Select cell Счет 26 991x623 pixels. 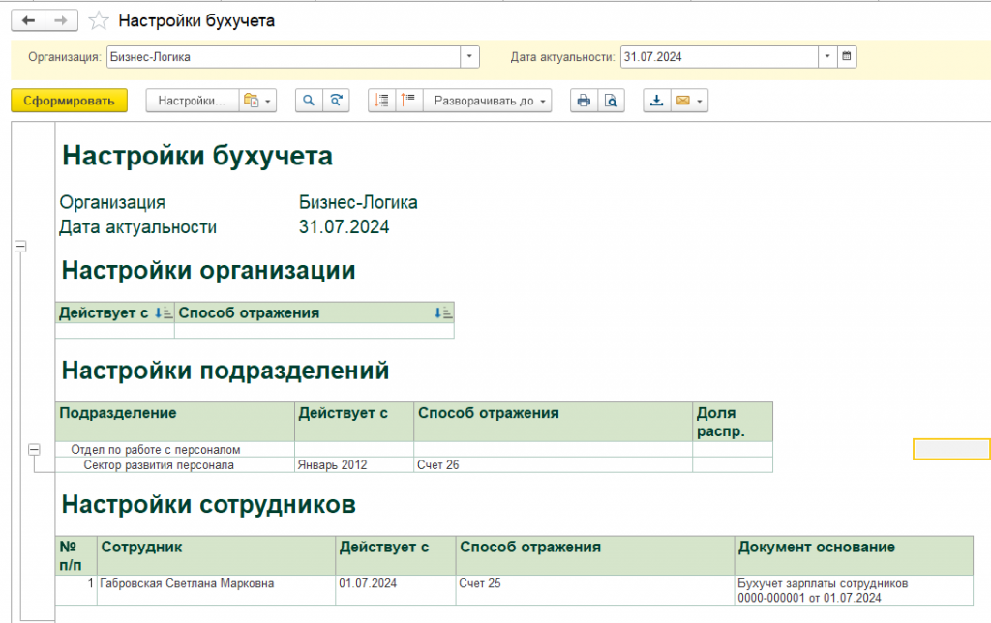[553, 465]
